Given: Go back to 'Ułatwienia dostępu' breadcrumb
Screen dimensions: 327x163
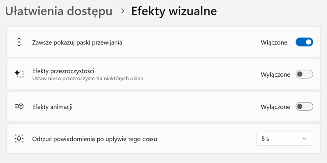Looking at the screenshot, I should [59, 11].
